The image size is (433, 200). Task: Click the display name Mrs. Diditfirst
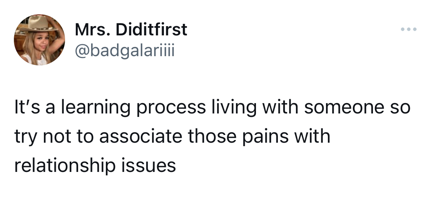[131, 30]
